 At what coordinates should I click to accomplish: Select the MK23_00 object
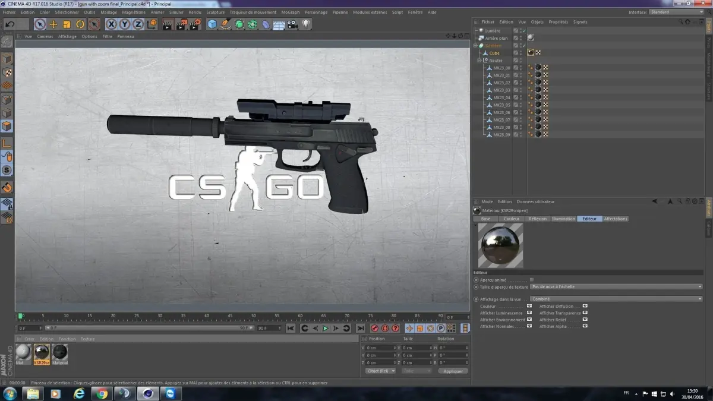[x=501, y=68]
